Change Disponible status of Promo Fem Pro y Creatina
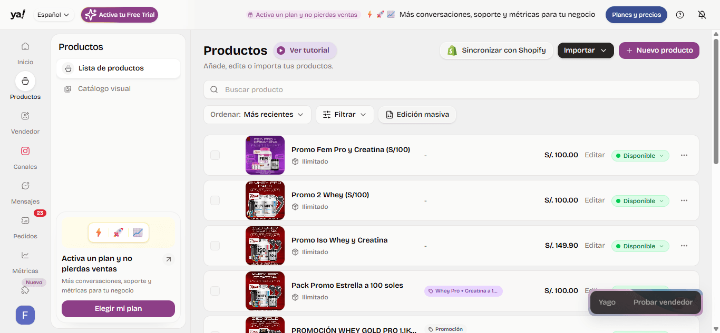 click(640, 156)
